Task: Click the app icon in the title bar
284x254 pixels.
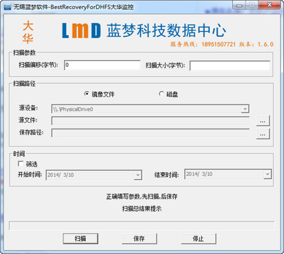Action: (x=7, y=7)
